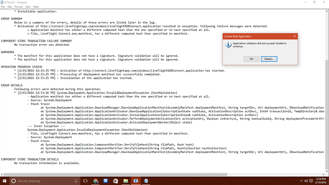Click the 'InstallApplication(SubscriptionState& subState' stack line
The width and height of the screenshot is (329, 185).
[x=149, y=115]
